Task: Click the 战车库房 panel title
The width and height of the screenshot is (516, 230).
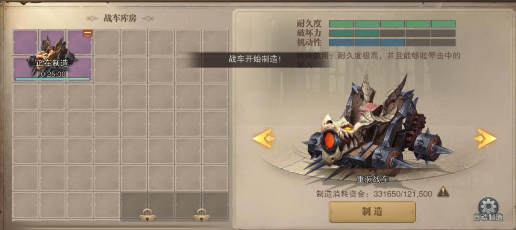Action: (x=120, y=18)
